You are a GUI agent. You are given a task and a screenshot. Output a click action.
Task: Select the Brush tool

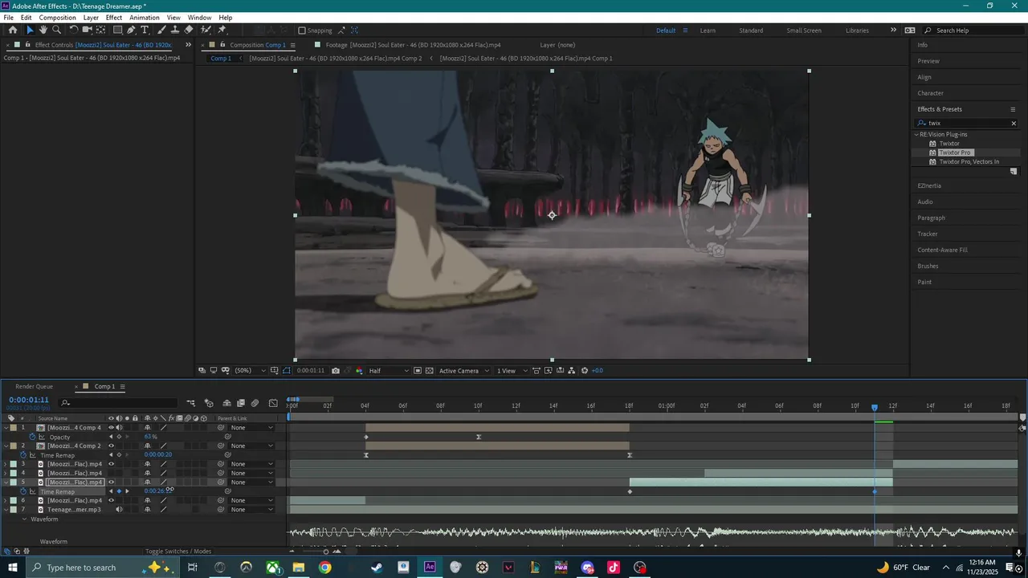click(x=162, y=30)
